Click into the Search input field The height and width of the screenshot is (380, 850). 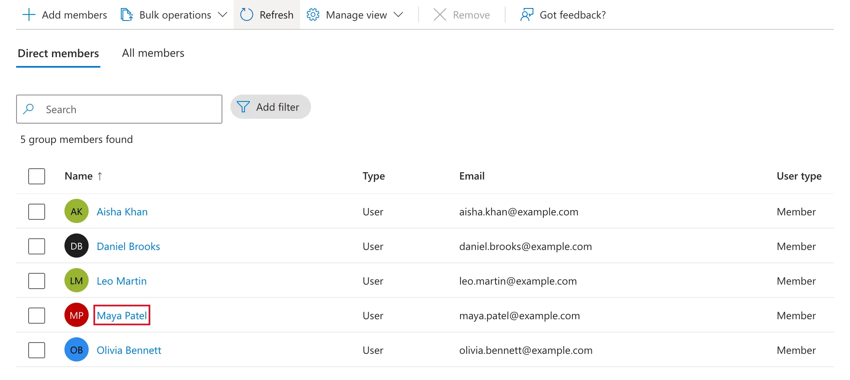coord(119,109)
